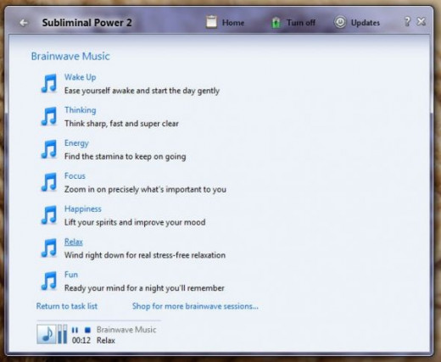Click the music note icon beside Wake Up
Viewport: 441px width, 362px height.
pyautogui.click(x=49, y=83)
